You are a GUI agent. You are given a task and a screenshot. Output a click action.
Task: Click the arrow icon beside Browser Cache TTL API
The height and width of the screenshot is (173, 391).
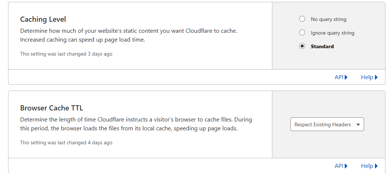(346, 166)
